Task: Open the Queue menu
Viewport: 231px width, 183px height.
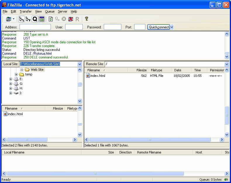Action: (50, 11)
